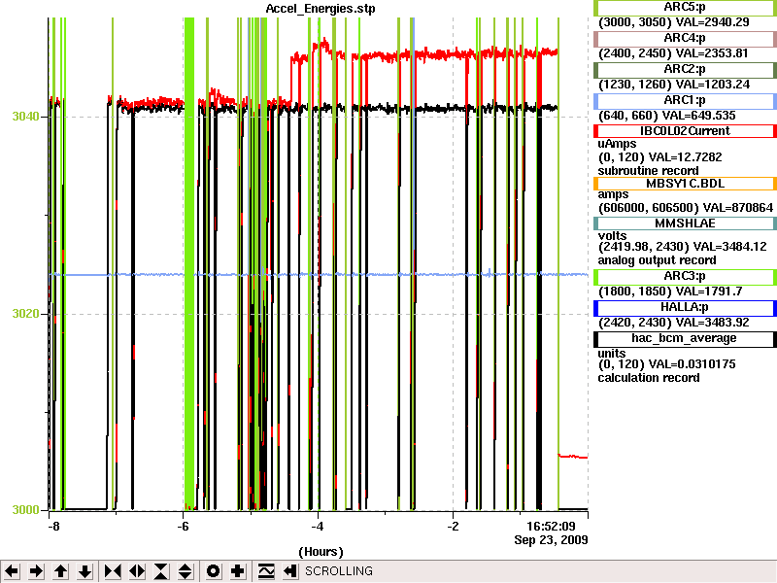Select the ARC1:p curve legend

click(x=685, y=101)
